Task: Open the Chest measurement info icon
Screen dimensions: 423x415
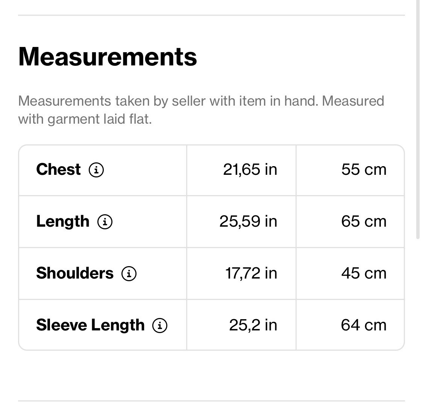Action: [x=96, y=170]
